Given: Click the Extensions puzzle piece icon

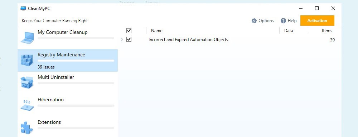Looking at the screenshot, I should pos(27,127).
